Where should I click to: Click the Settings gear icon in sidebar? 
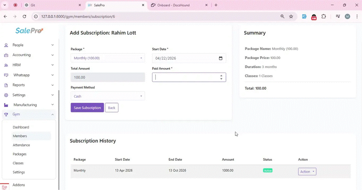[x=6, y=95]
